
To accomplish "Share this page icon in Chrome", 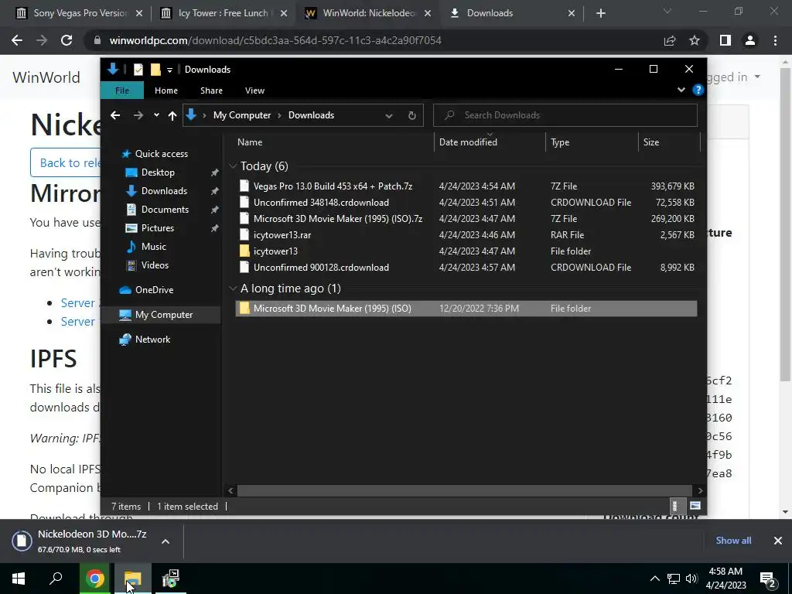I will (x=670, y=40).
